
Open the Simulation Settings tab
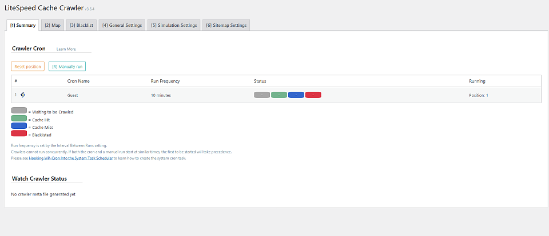tap(174, 26)
